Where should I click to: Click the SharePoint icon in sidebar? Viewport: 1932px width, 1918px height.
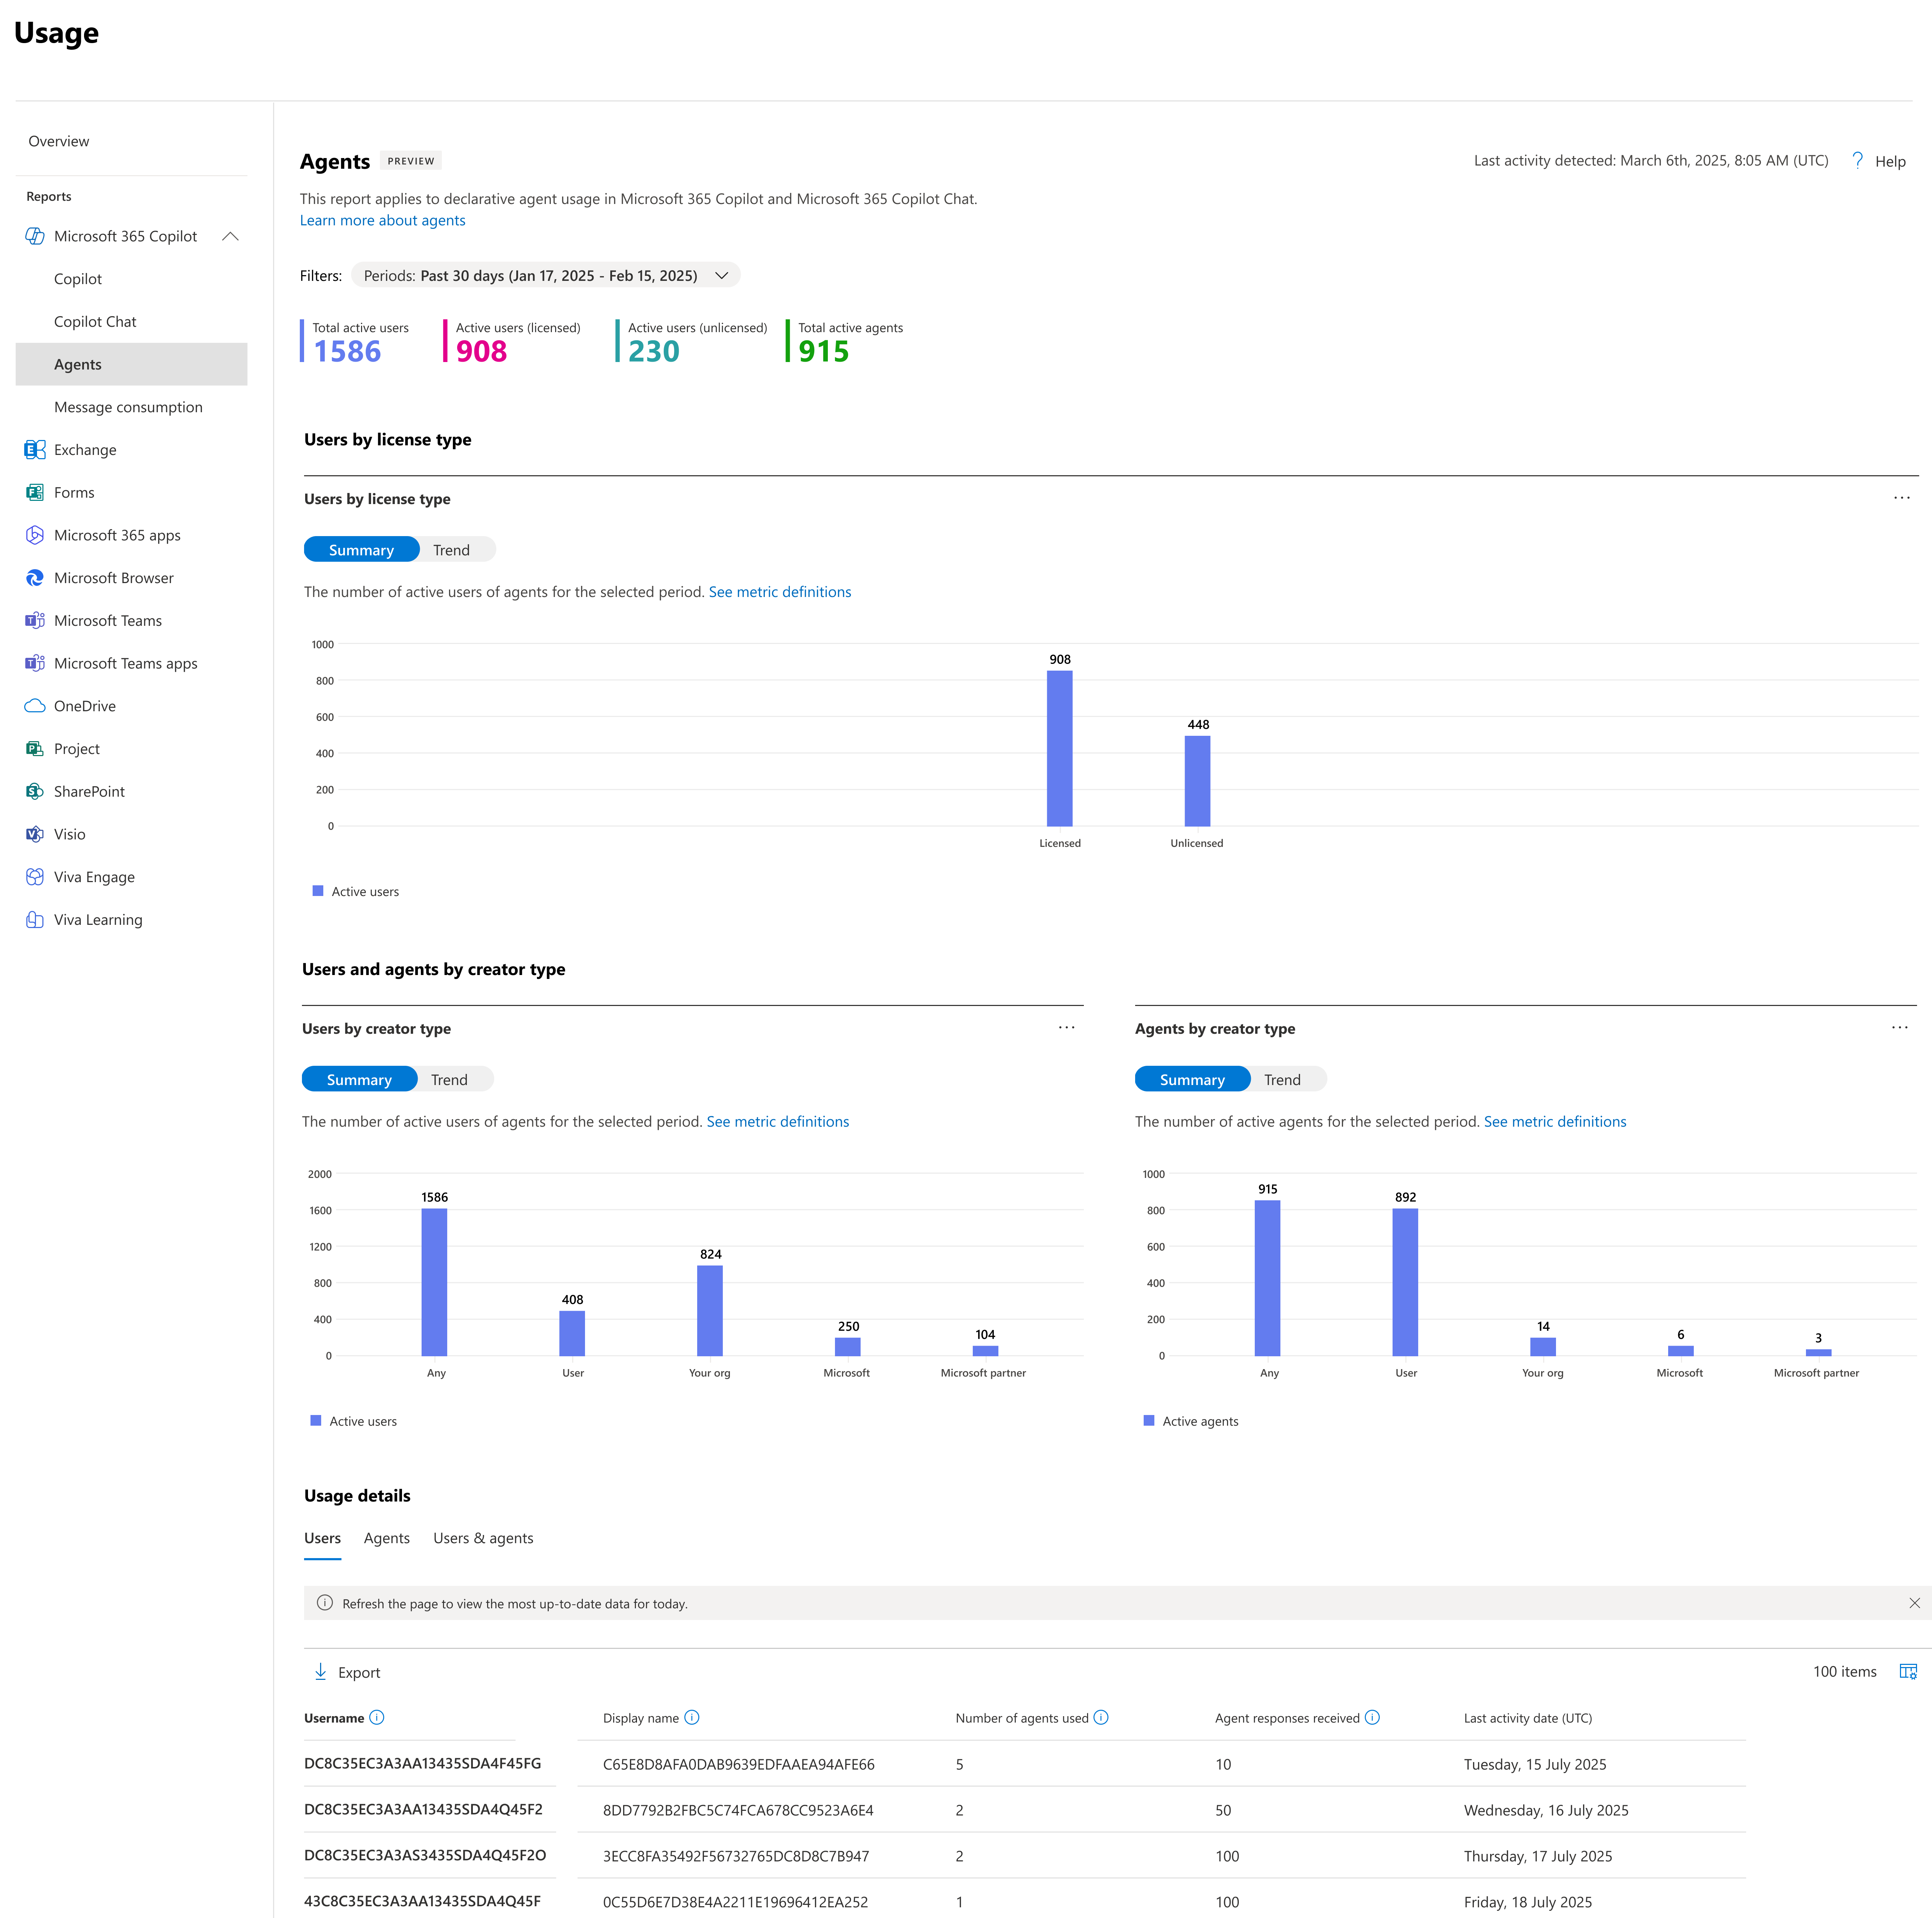(x=35, y=791)
